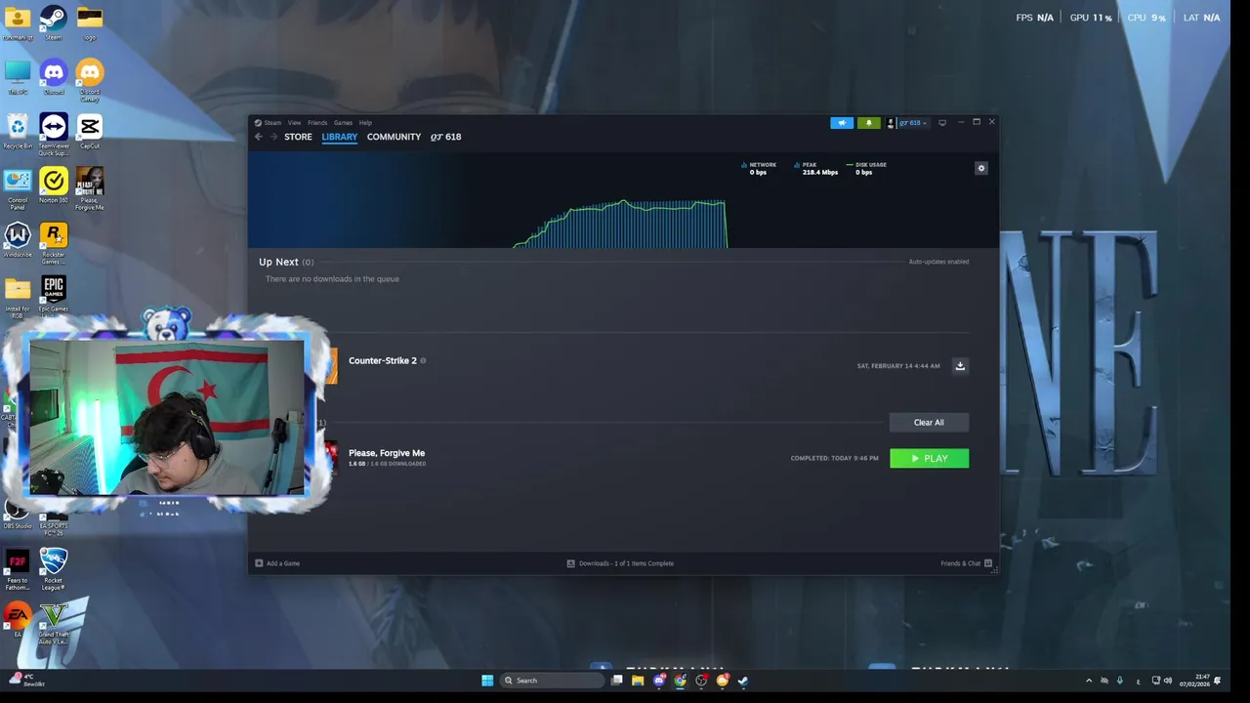
Task: Click Downloads status at bottom bar
Action: pos(620,563)
